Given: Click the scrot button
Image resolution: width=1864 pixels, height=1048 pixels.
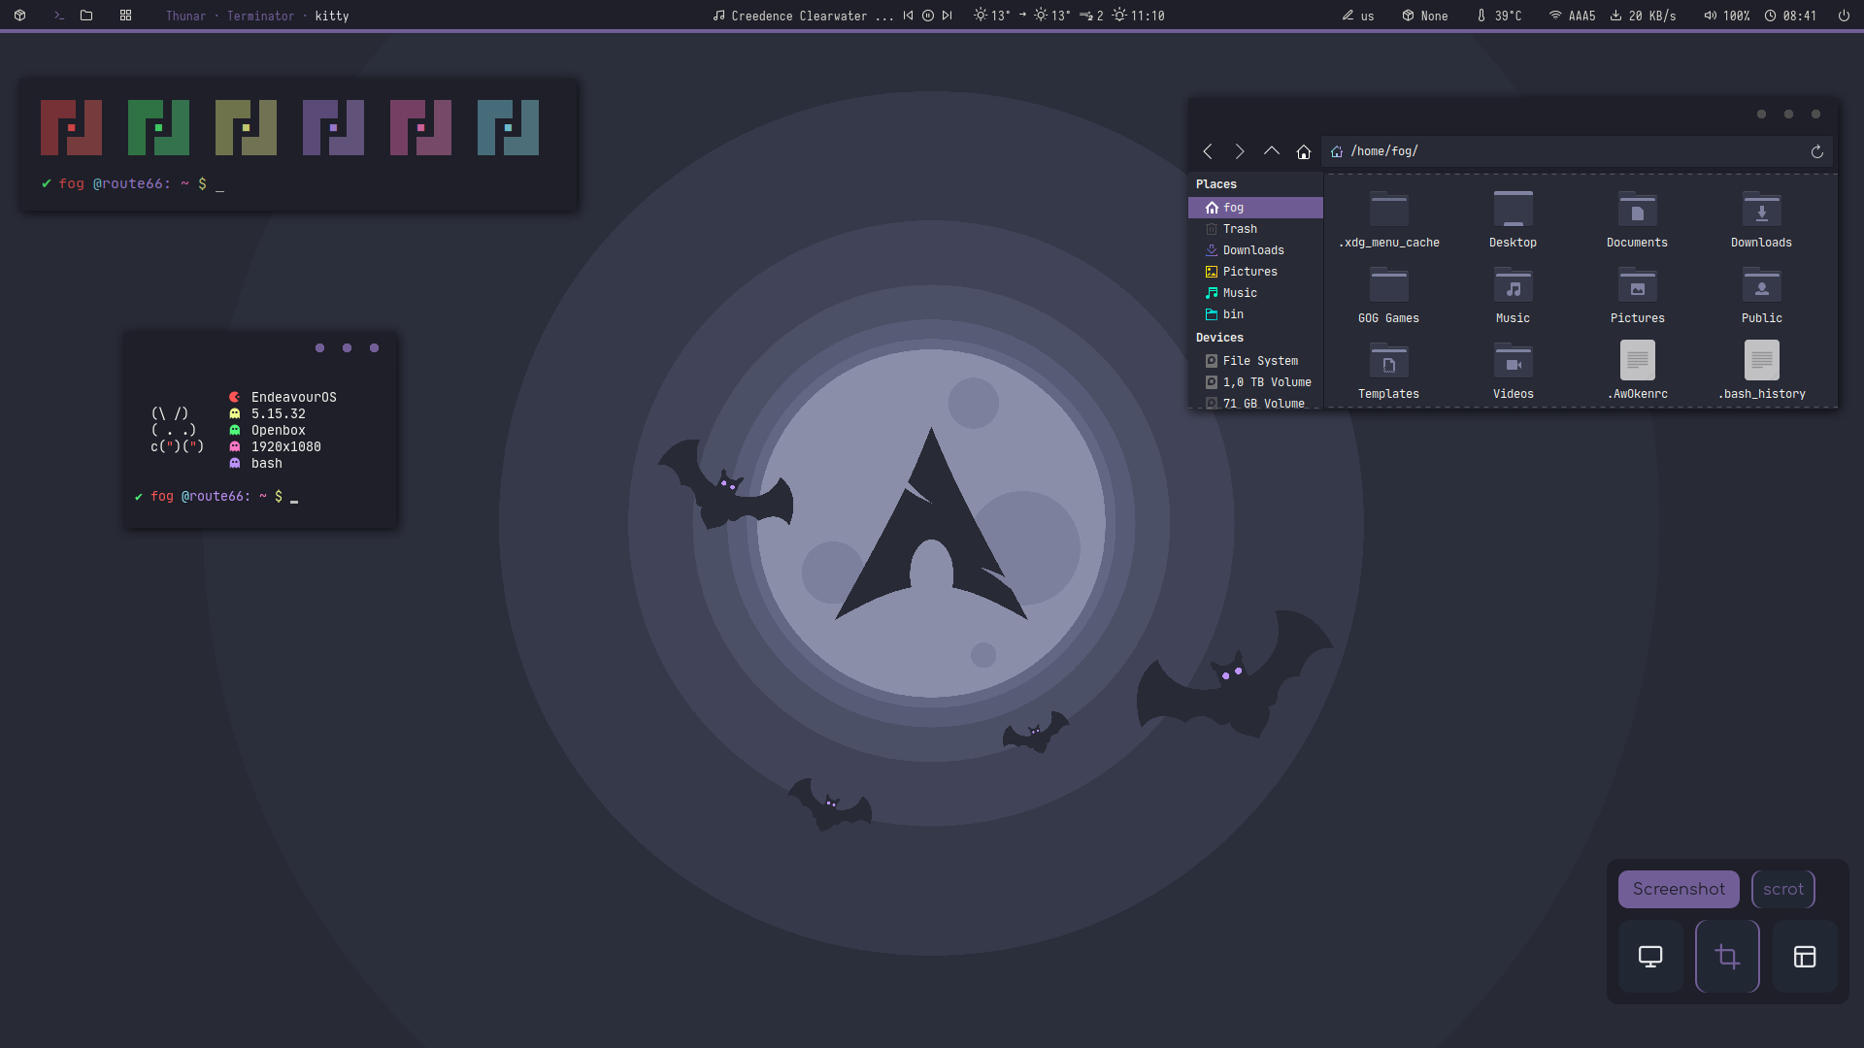Looking at the screenshot, I should [x=1783, y=889].
